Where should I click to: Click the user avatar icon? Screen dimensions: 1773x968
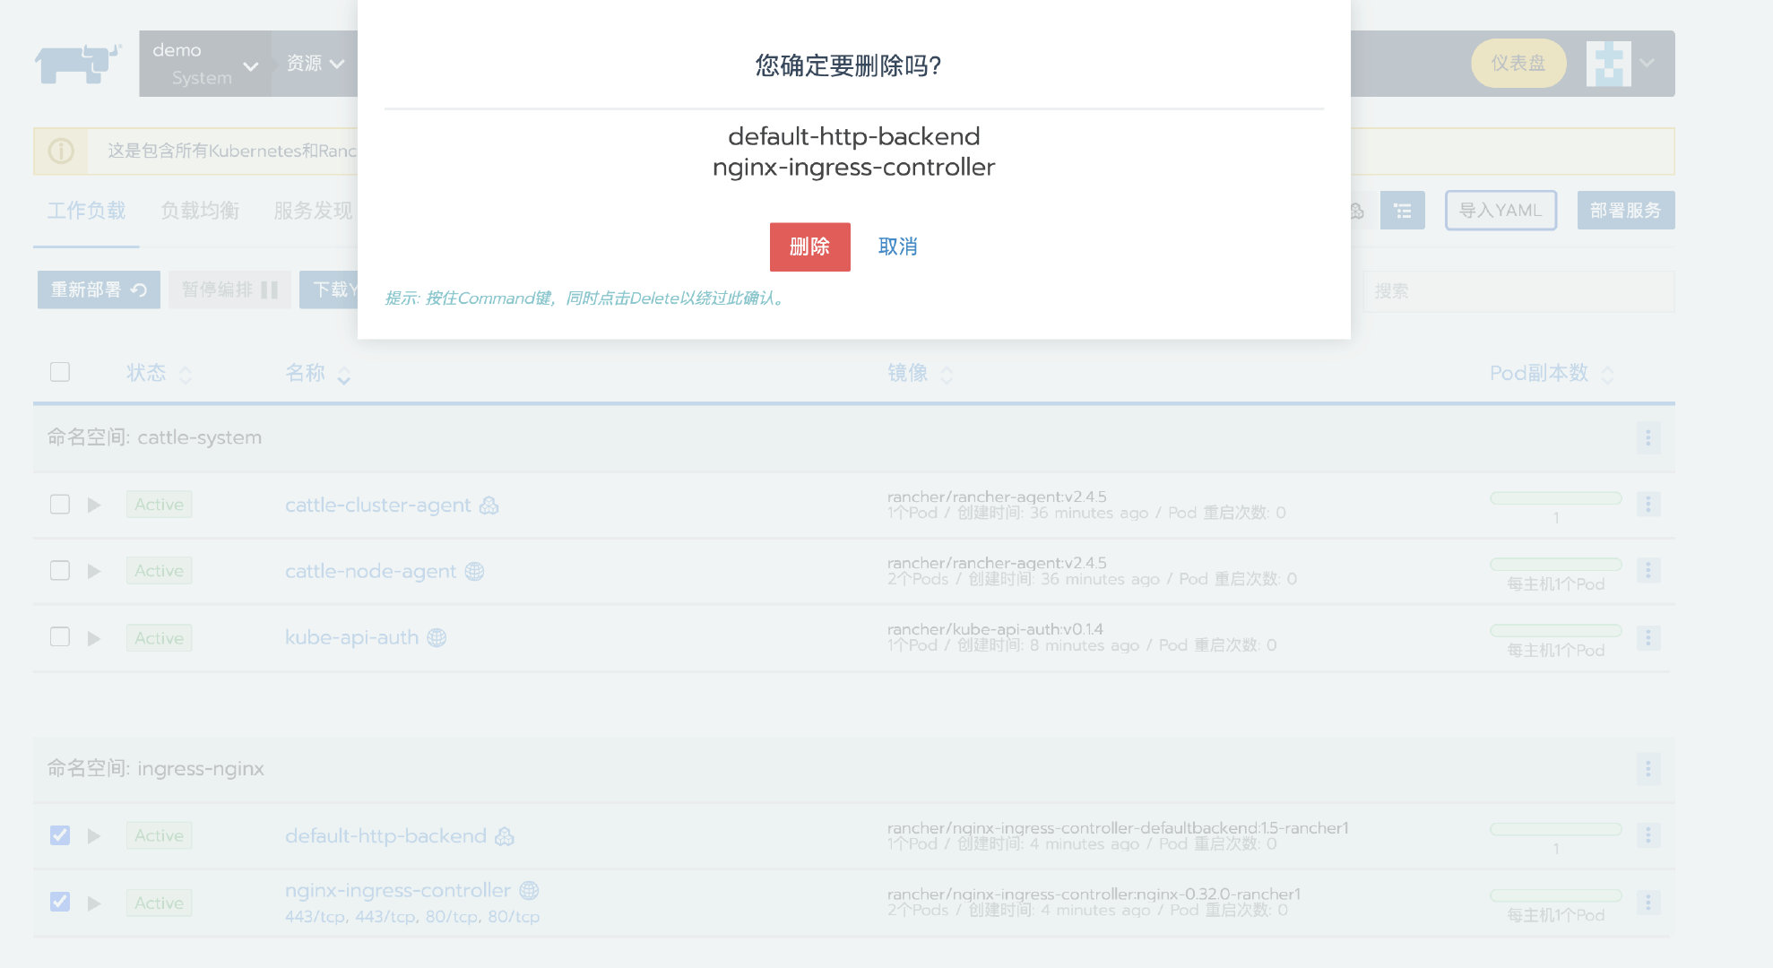[x=1608, y=64]
